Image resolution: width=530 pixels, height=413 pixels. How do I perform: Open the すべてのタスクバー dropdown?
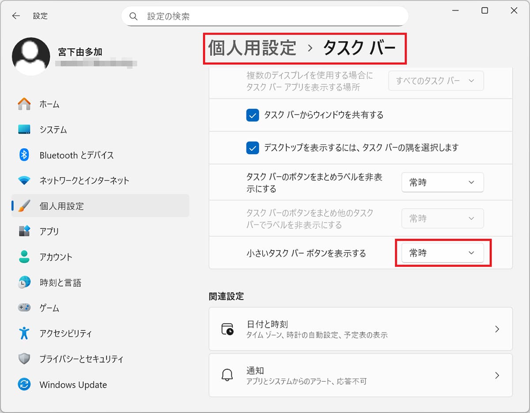[x=435, y=80]
